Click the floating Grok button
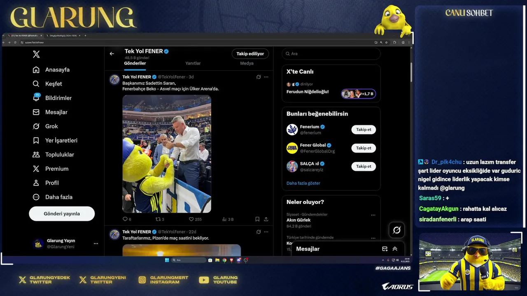527x296 pixels. [x=397, y=230]
